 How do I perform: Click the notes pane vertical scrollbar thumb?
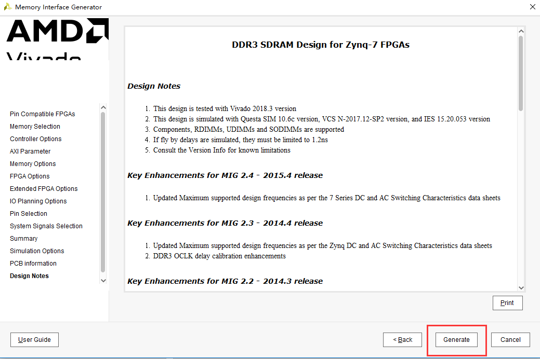tap(521, 73)
